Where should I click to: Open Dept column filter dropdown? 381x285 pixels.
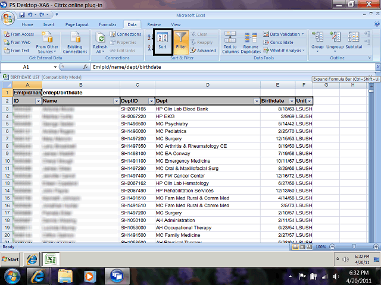tap(257, 101)
